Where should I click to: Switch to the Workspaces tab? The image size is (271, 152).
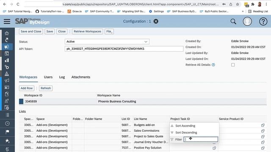click(28, 77)
